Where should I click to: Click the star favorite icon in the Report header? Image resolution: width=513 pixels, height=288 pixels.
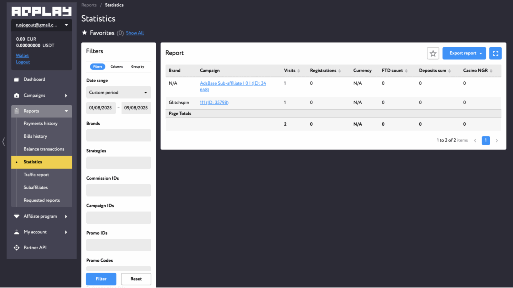[x=433, y=53]
